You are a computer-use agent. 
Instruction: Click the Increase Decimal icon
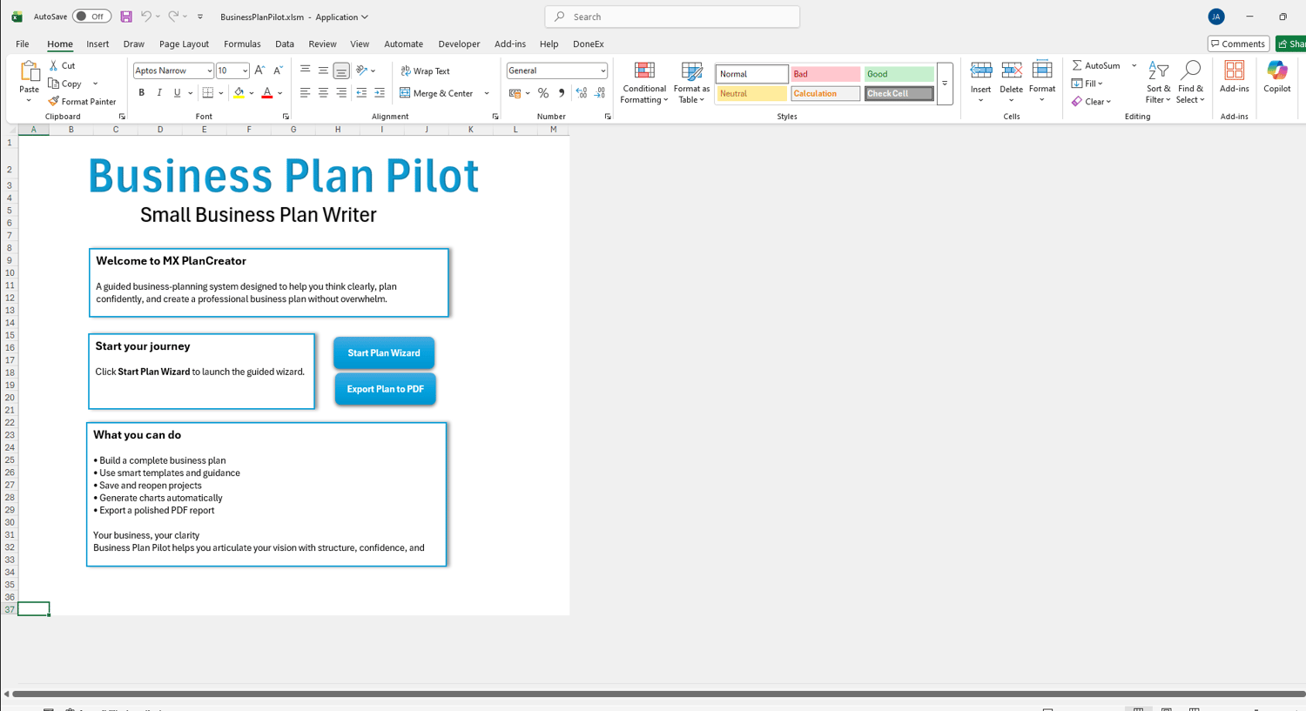582,93
